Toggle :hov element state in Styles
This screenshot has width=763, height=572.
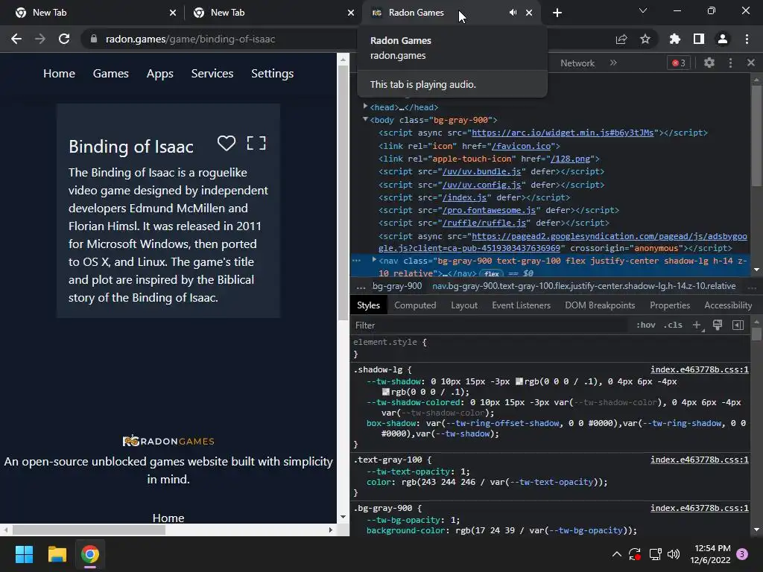(646, 325)
